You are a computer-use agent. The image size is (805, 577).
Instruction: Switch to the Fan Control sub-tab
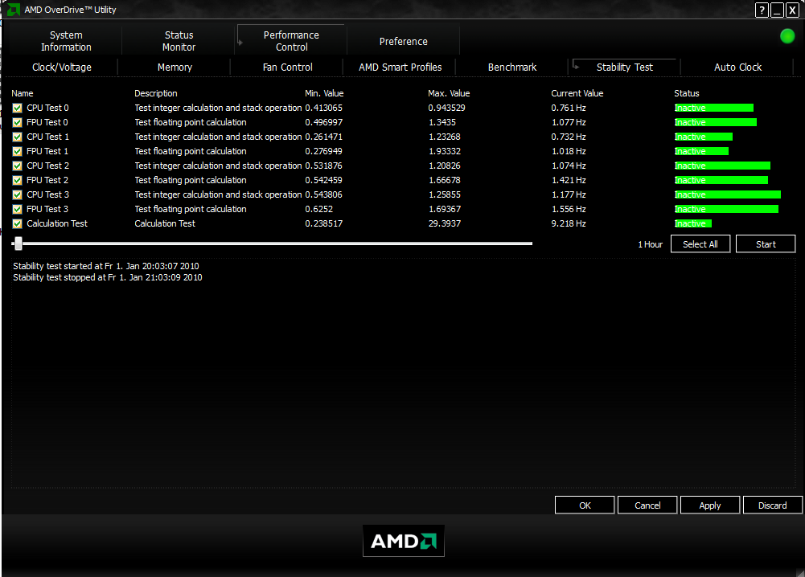point(288,68)
